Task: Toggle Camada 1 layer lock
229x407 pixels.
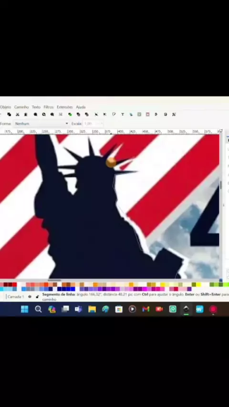Action: click(37, 296)
